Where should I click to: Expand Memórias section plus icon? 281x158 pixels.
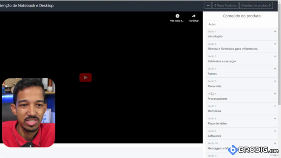pyautogui.click(x=275, y=106)
